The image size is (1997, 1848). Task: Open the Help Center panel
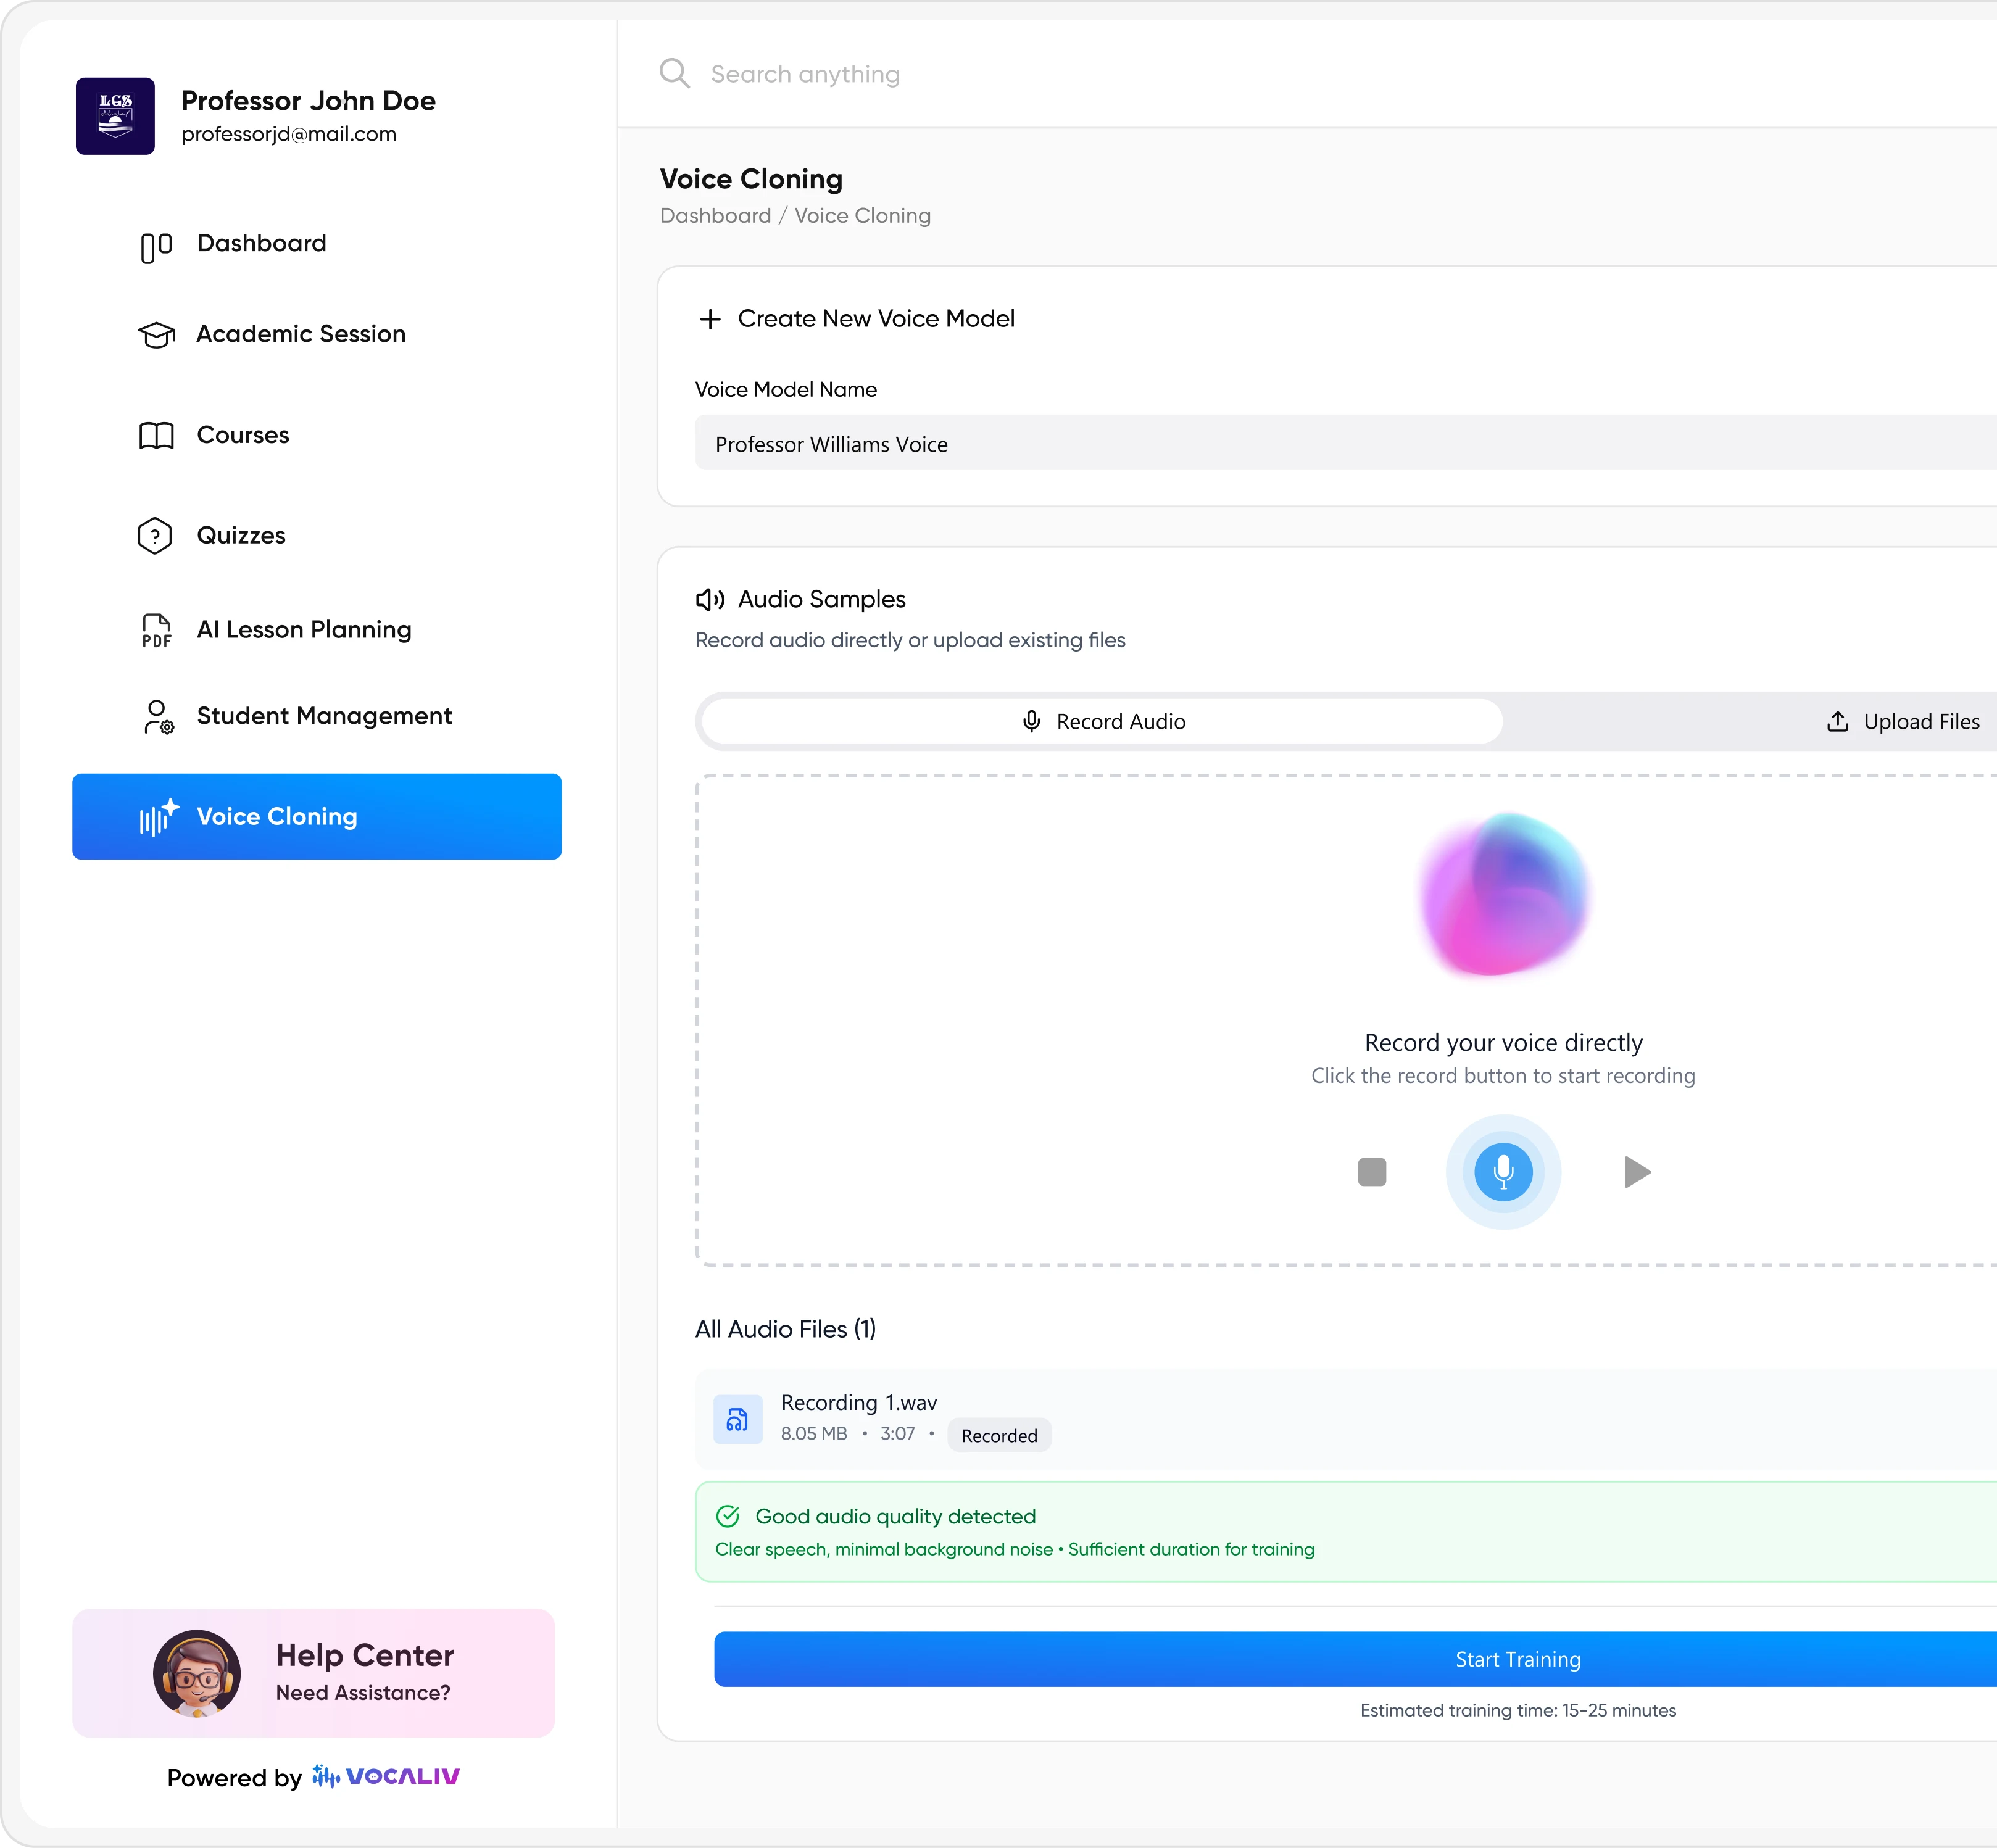315,1672
